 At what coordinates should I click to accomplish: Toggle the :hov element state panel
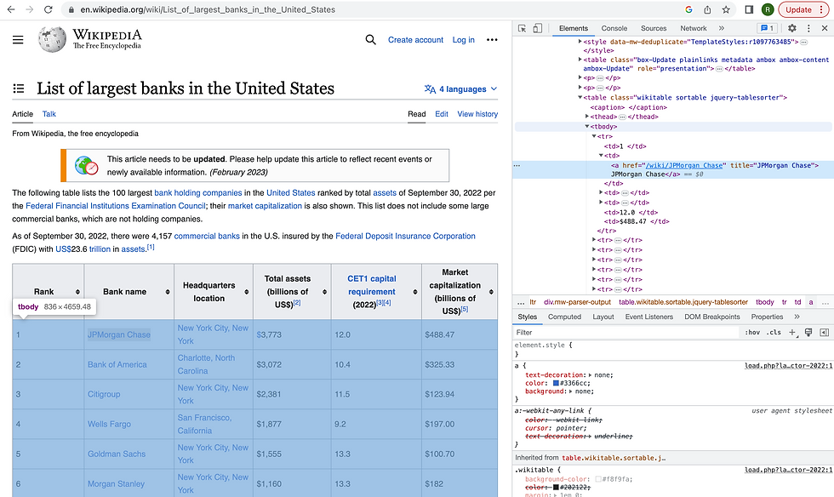[752, 332]
